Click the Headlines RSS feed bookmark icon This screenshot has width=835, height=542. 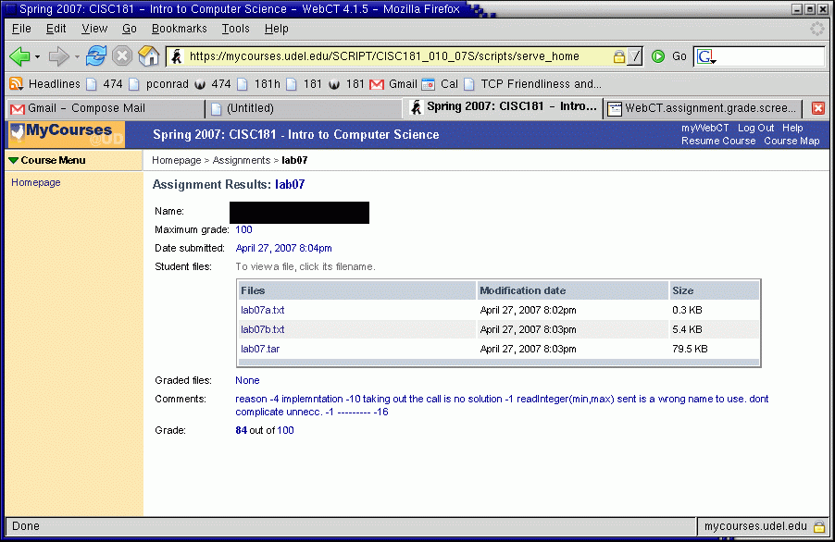pos(16,84)
